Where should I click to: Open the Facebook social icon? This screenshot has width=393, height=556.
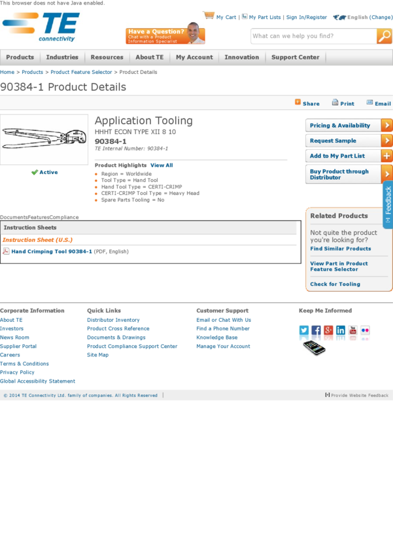(316, 330)
